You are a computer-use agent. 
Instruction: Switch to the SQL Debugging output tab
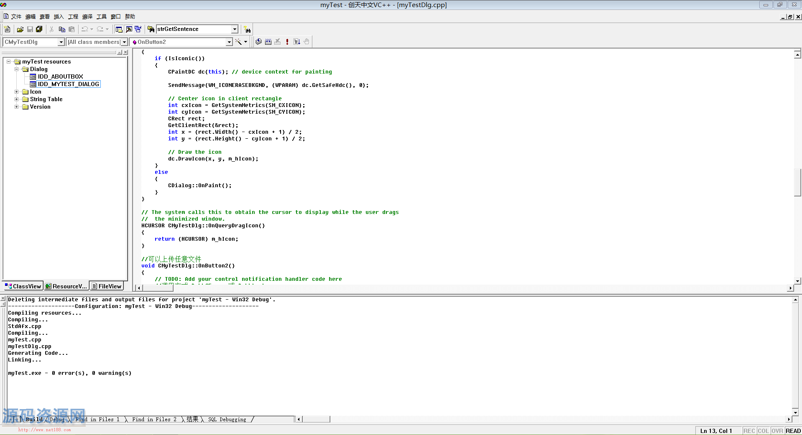pos(227,420)
